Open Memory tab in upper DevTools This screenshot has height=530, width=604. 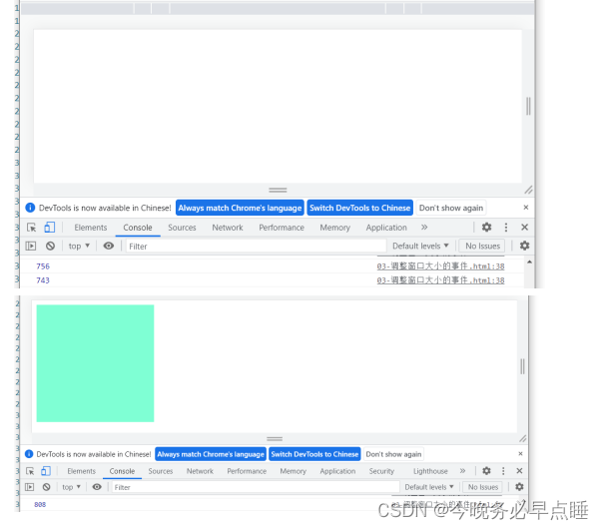(335, 228)
